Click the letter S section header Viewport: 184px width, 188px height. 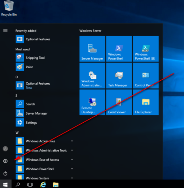coord(16,95)
